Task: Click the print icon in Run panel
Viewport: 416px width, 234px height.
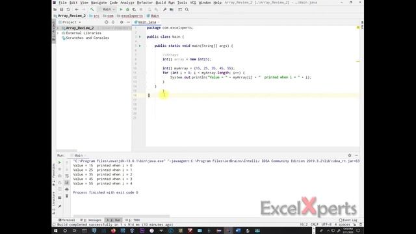Action: 67,189
